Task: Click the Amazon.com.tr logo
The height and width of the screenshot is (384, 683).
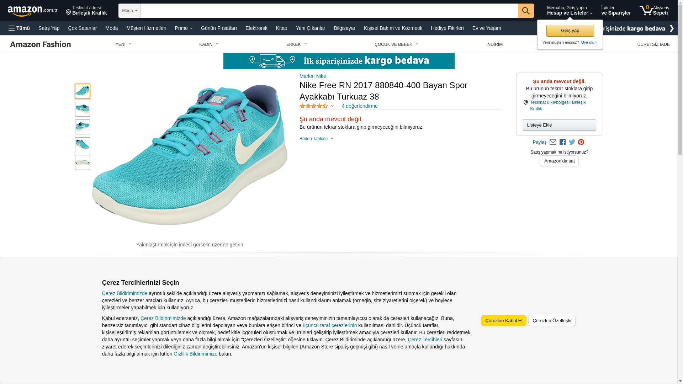Action: click(32, 11)
